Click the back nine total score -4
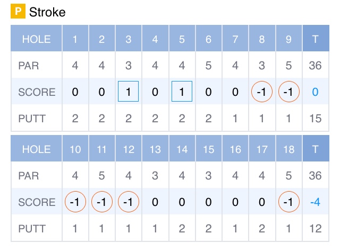Image resolution: width=340 pixels, height=252 pixels. tap(316, 202)
